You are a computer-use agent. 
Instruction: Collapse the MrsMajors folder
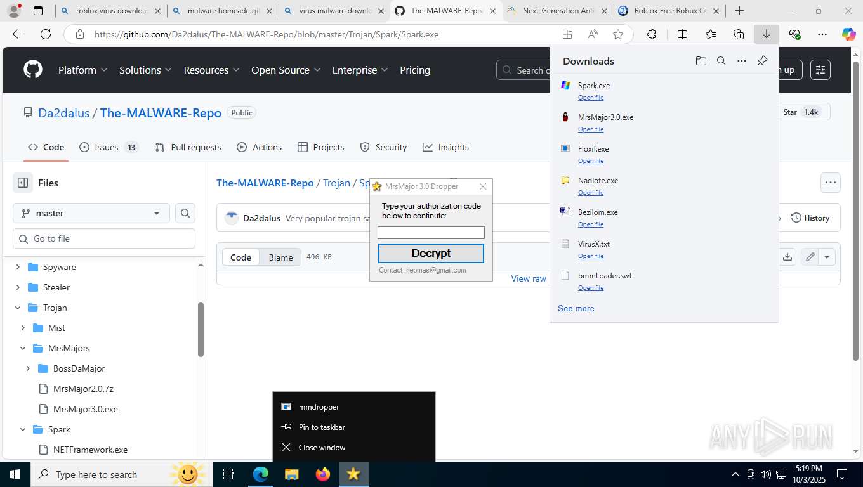23,348
